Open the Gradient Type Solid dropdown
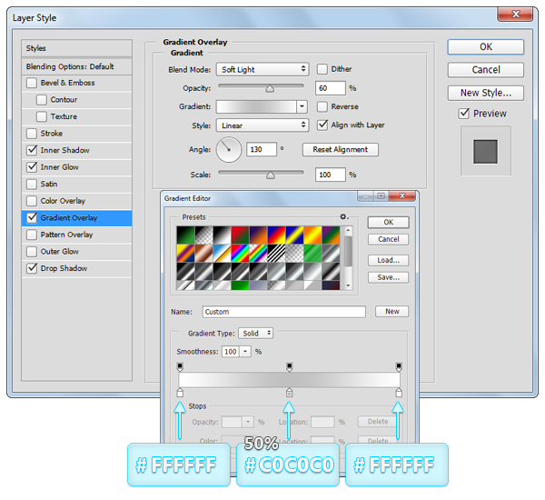This screenshot has width=545, height=500. (x=255, y=334)
